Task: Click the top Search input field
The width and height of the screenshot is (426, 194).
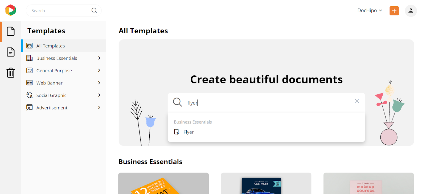Action: [x=64, y=11]
